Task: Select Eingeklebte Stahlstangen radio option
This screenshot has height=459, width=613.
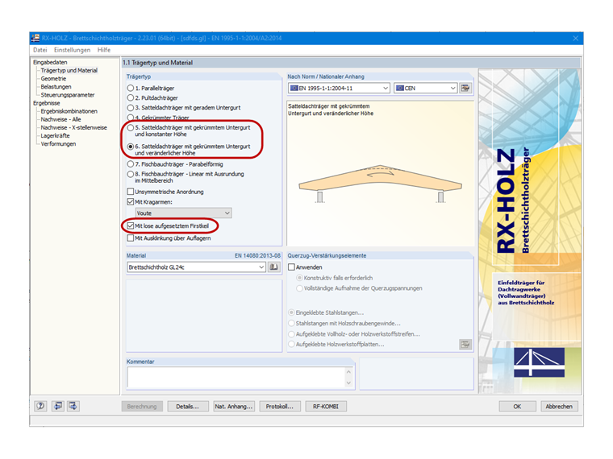Action: (291, 312)
